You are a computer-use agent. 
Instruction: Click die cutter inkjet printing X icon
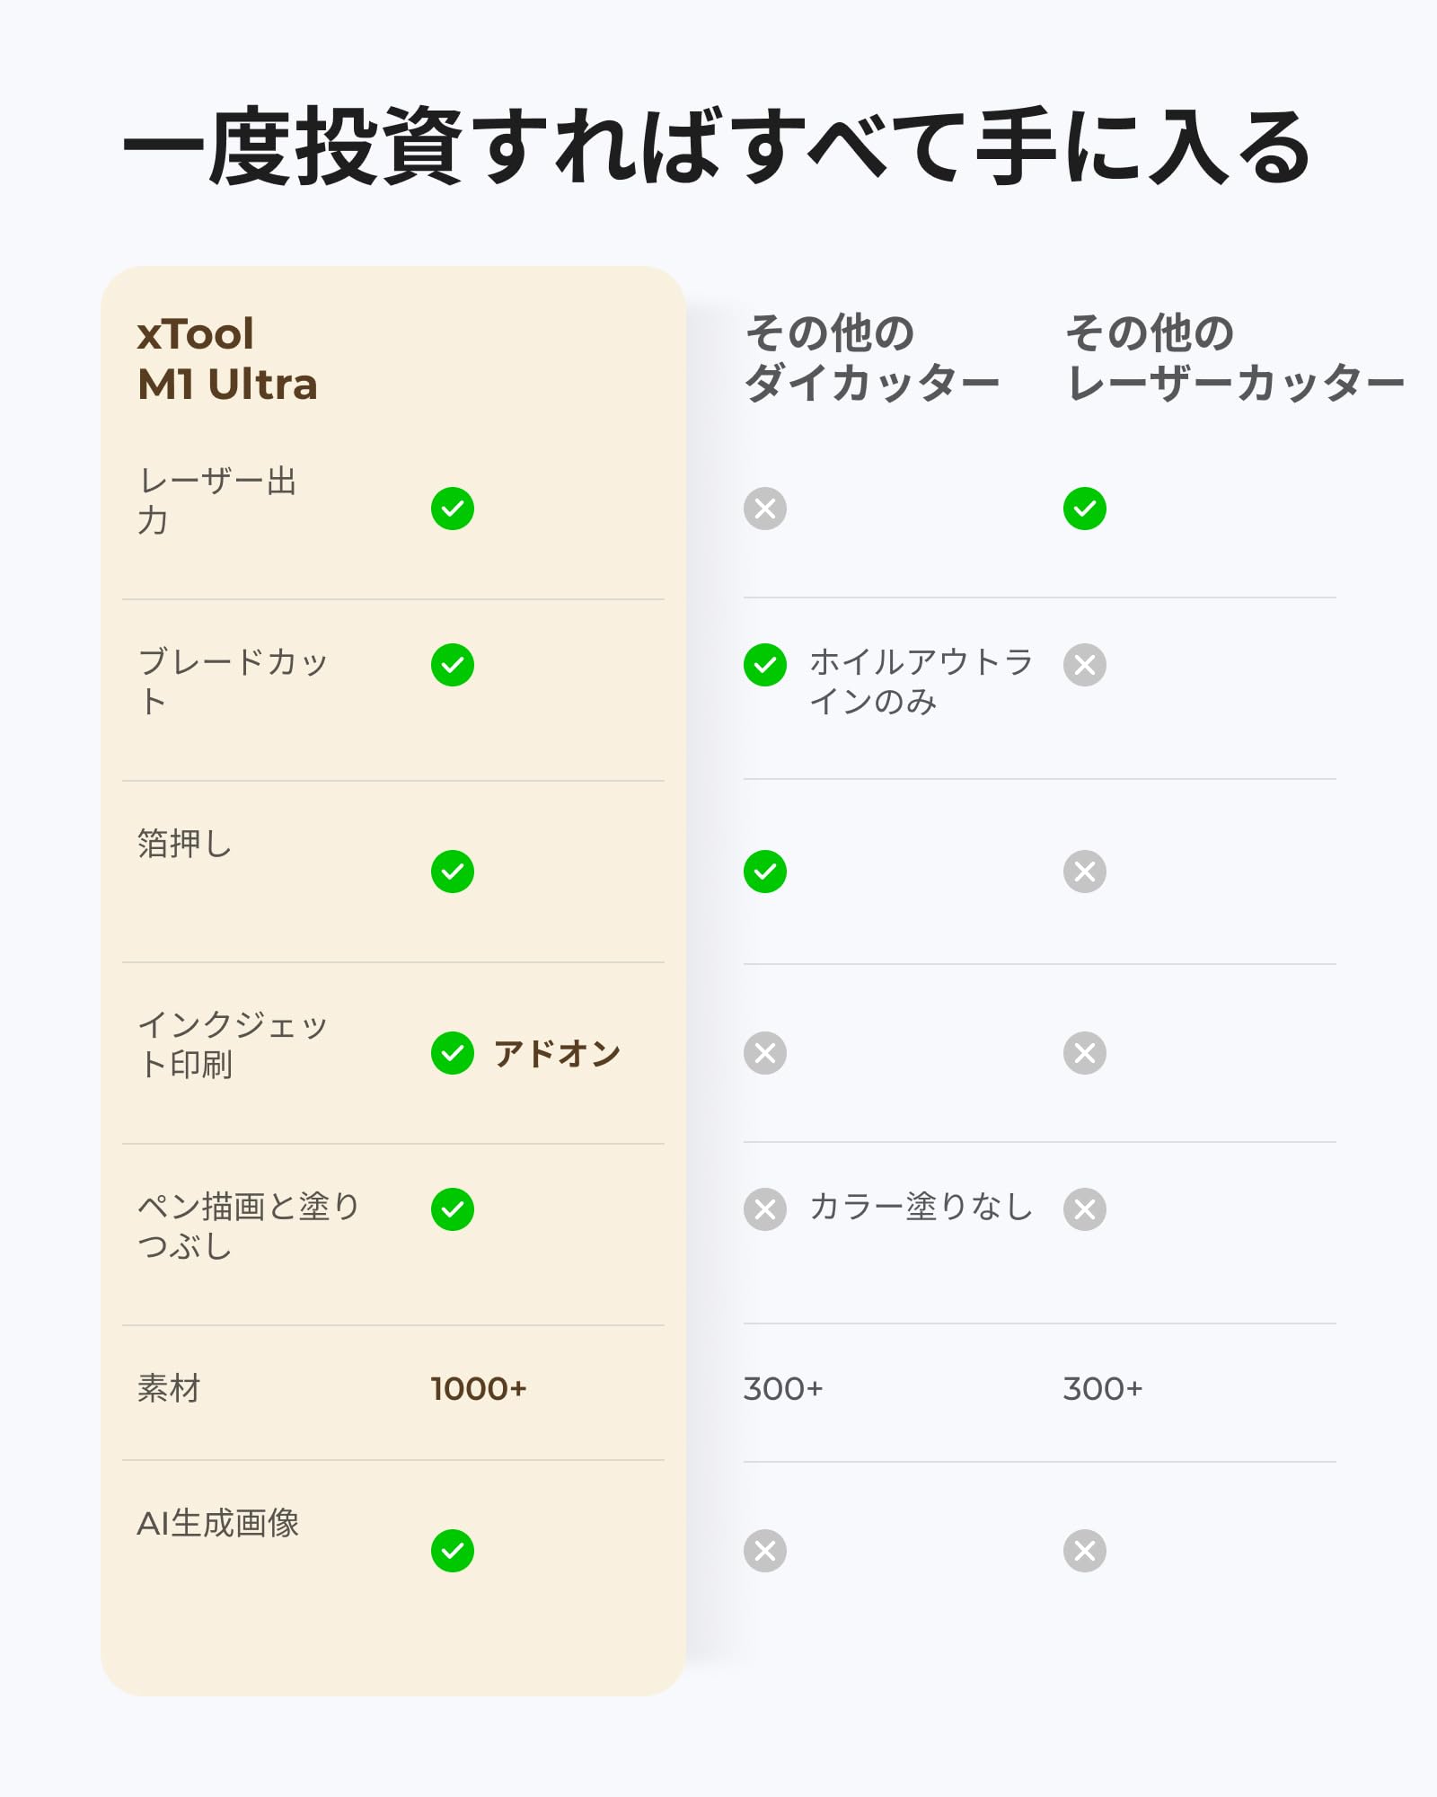pos(765,1053)
